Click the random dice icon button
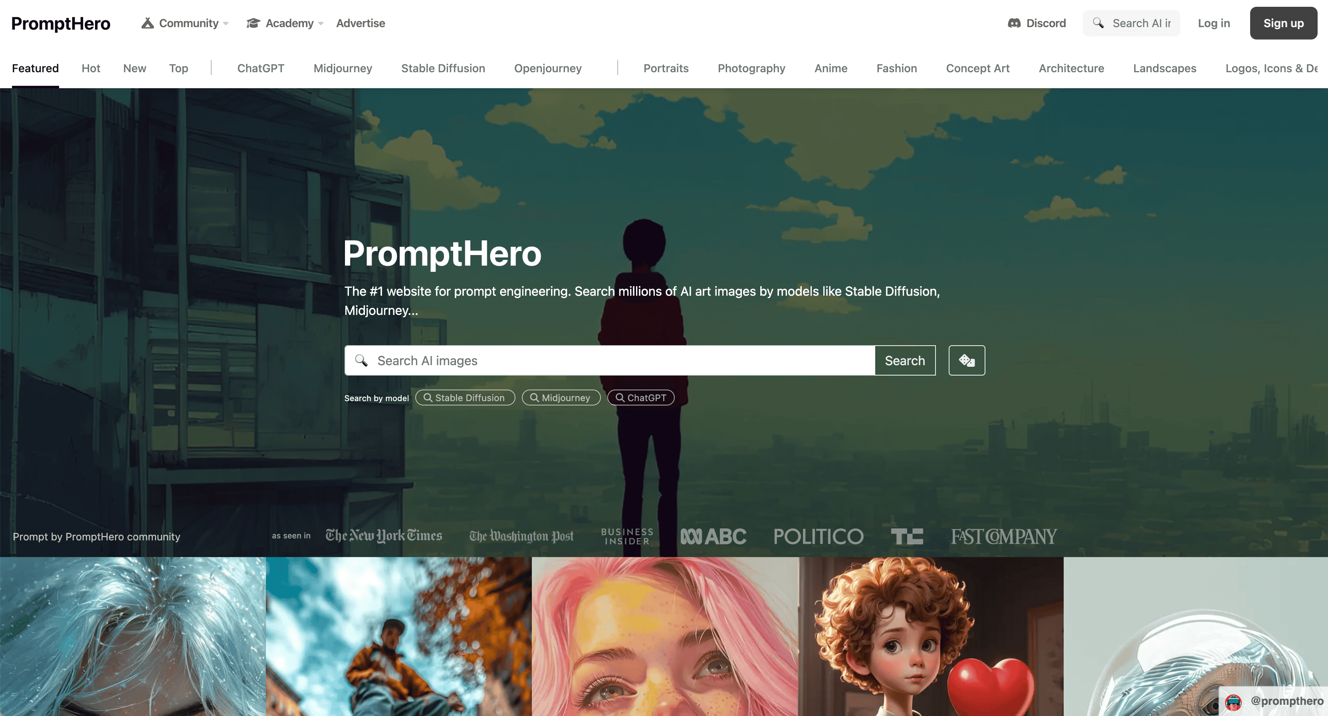This screenshot has width=1328, height=716. point(967,360)
